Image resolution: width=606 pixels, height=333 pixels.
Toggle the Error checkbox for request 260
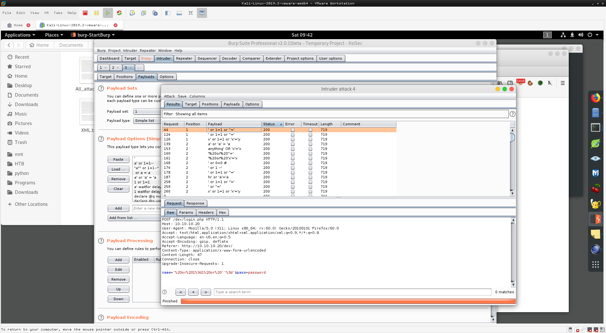pyautogui.click(x=293, y=192)
